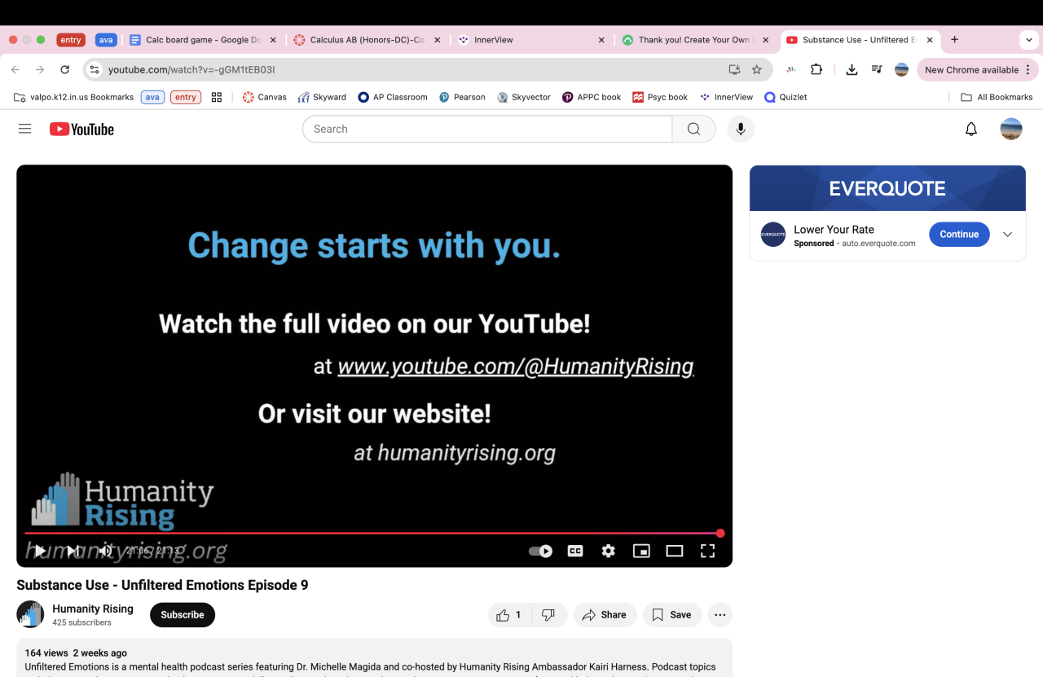Expand the tab search dropdown
This screenshot has width=1043, height=677.
point(1029,40)
